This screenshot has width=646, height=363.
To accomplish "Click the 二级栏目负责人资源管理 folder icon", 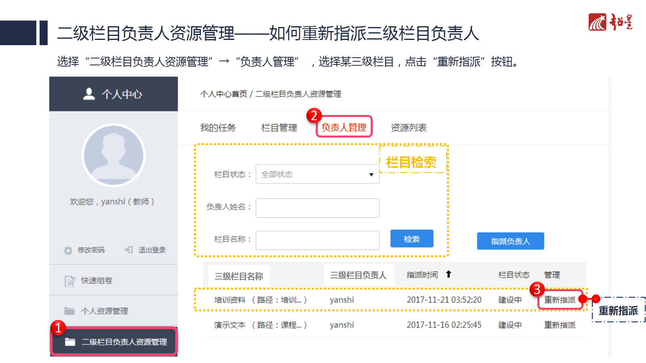I will [70, 342].
